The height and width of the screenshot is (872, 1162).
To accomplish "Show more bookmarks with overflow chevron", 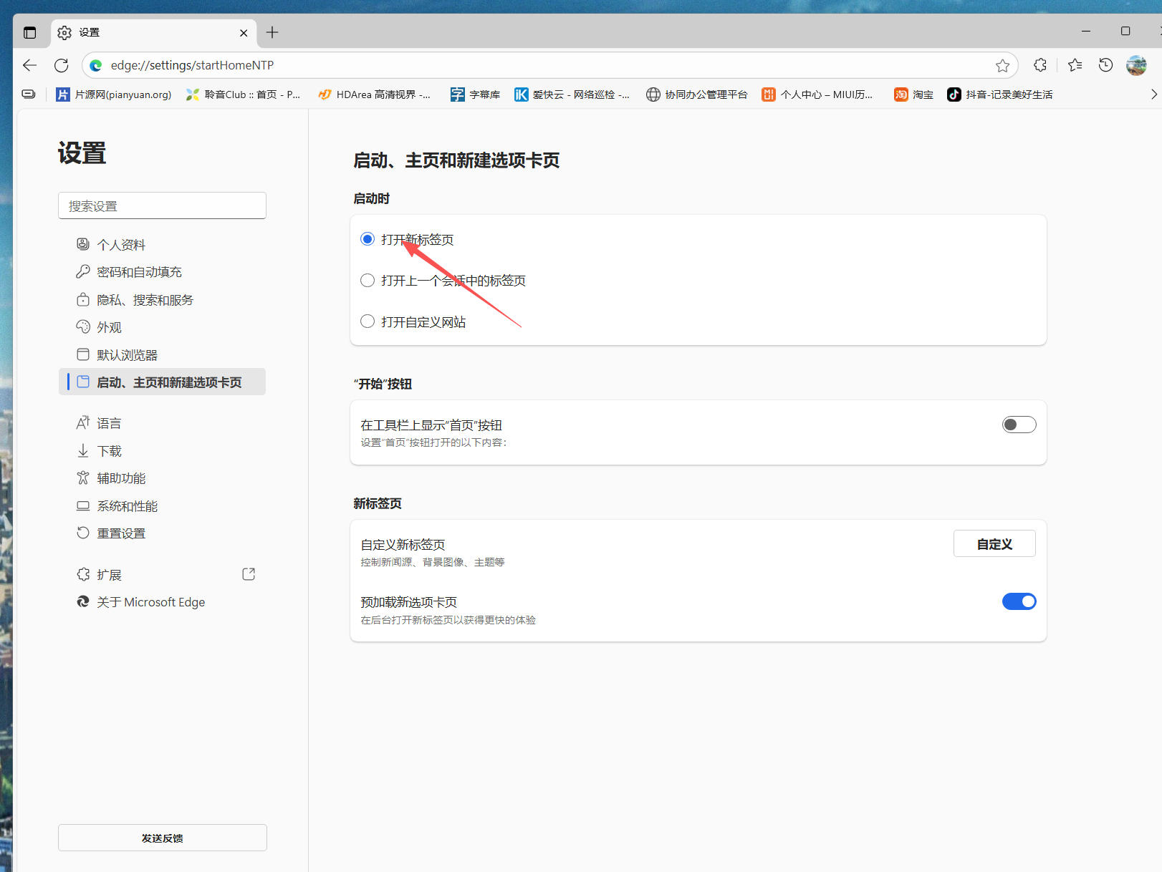I will (x=1153, y=95).
